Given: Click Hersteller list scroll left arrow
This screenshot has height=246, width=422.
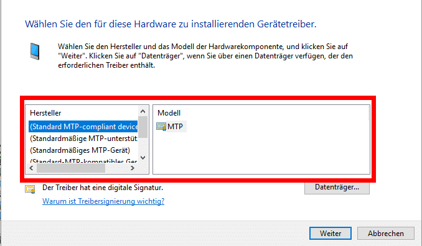Looking at the screenshot, I should pos(31,168).
